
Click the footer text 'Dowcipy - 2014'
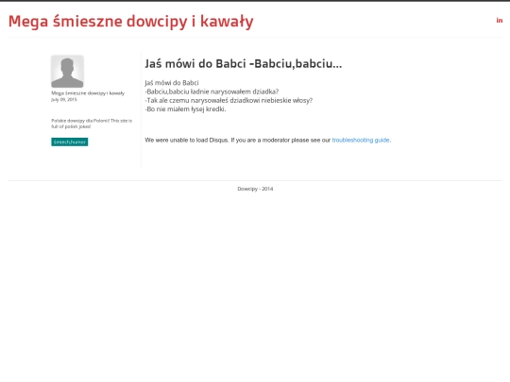click(255, 189)
